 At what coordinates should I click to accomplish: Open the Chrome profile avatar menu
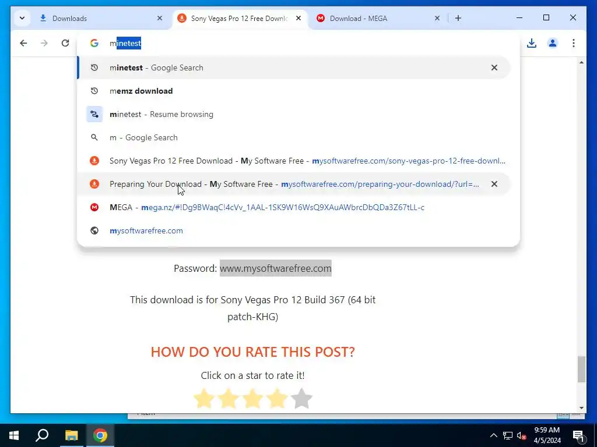(x=553, y=43)
